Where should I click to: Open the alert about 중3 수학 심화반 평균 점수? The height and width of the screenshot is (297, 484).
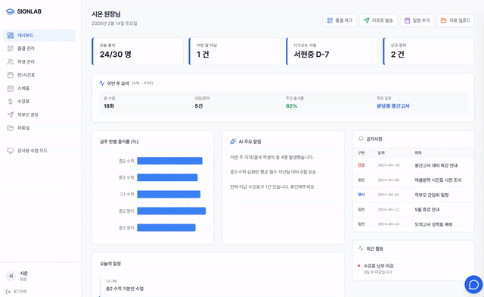(x=273, y=172)
